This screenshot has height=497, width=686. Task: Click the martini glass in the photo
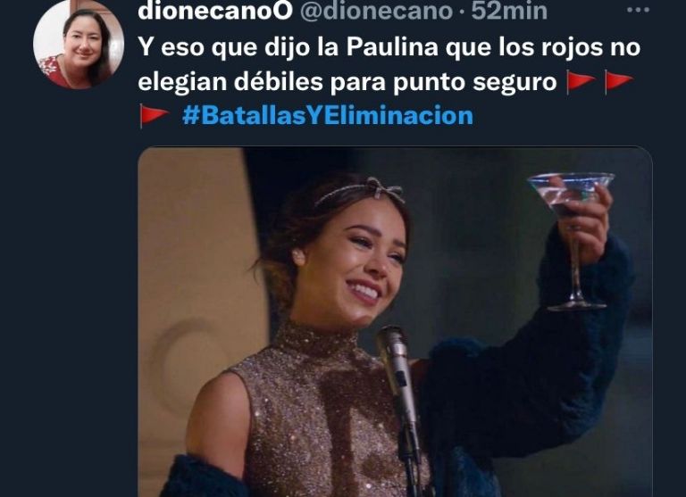(x=572, y=240)
